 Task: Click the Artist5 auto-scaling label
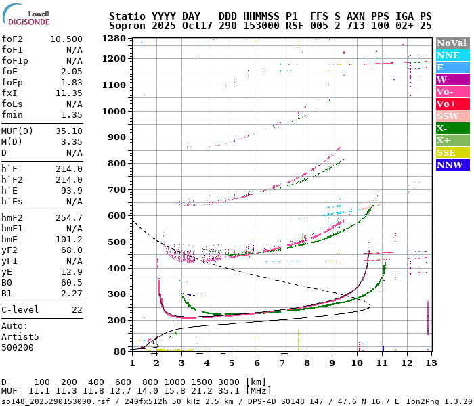point(20,336)
